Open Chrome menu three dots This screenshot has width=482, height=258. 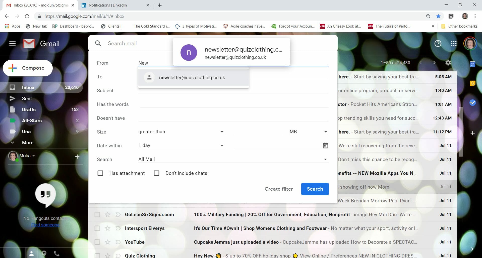tap(475, 16)
